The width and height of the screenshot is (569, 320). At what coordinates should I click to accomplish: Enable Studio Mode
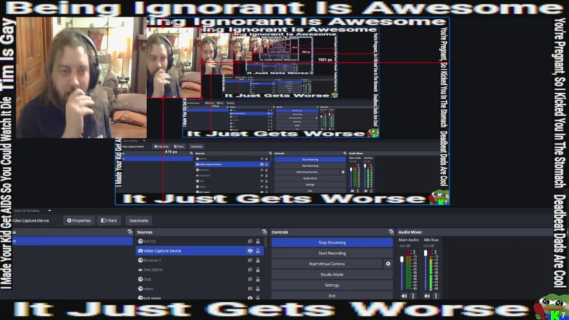(332, 275)
